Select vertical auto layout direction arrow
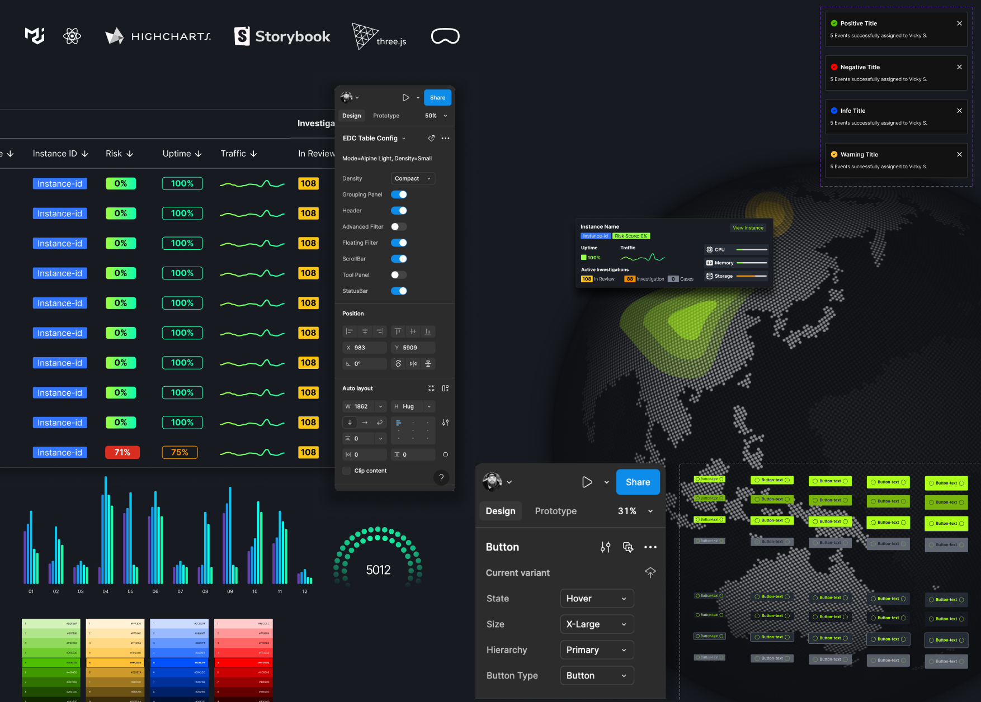This screenshot has width=981, height=702. pyautogui.click(x=350, y=423)
